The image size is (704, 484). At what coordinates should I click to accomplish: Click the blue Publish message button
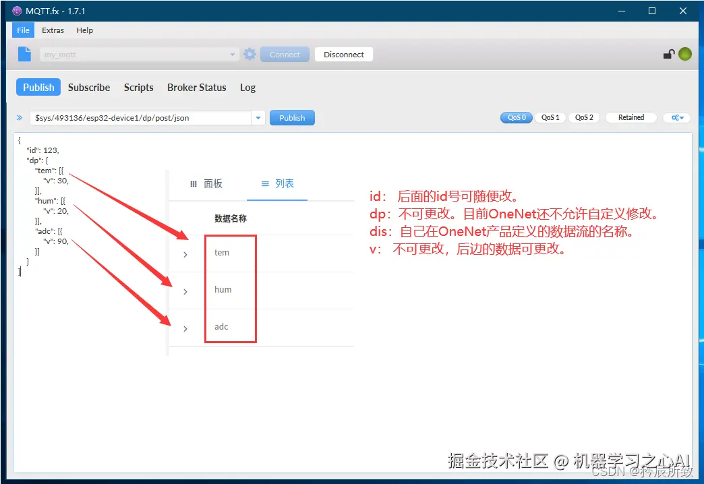pos(292,118)
